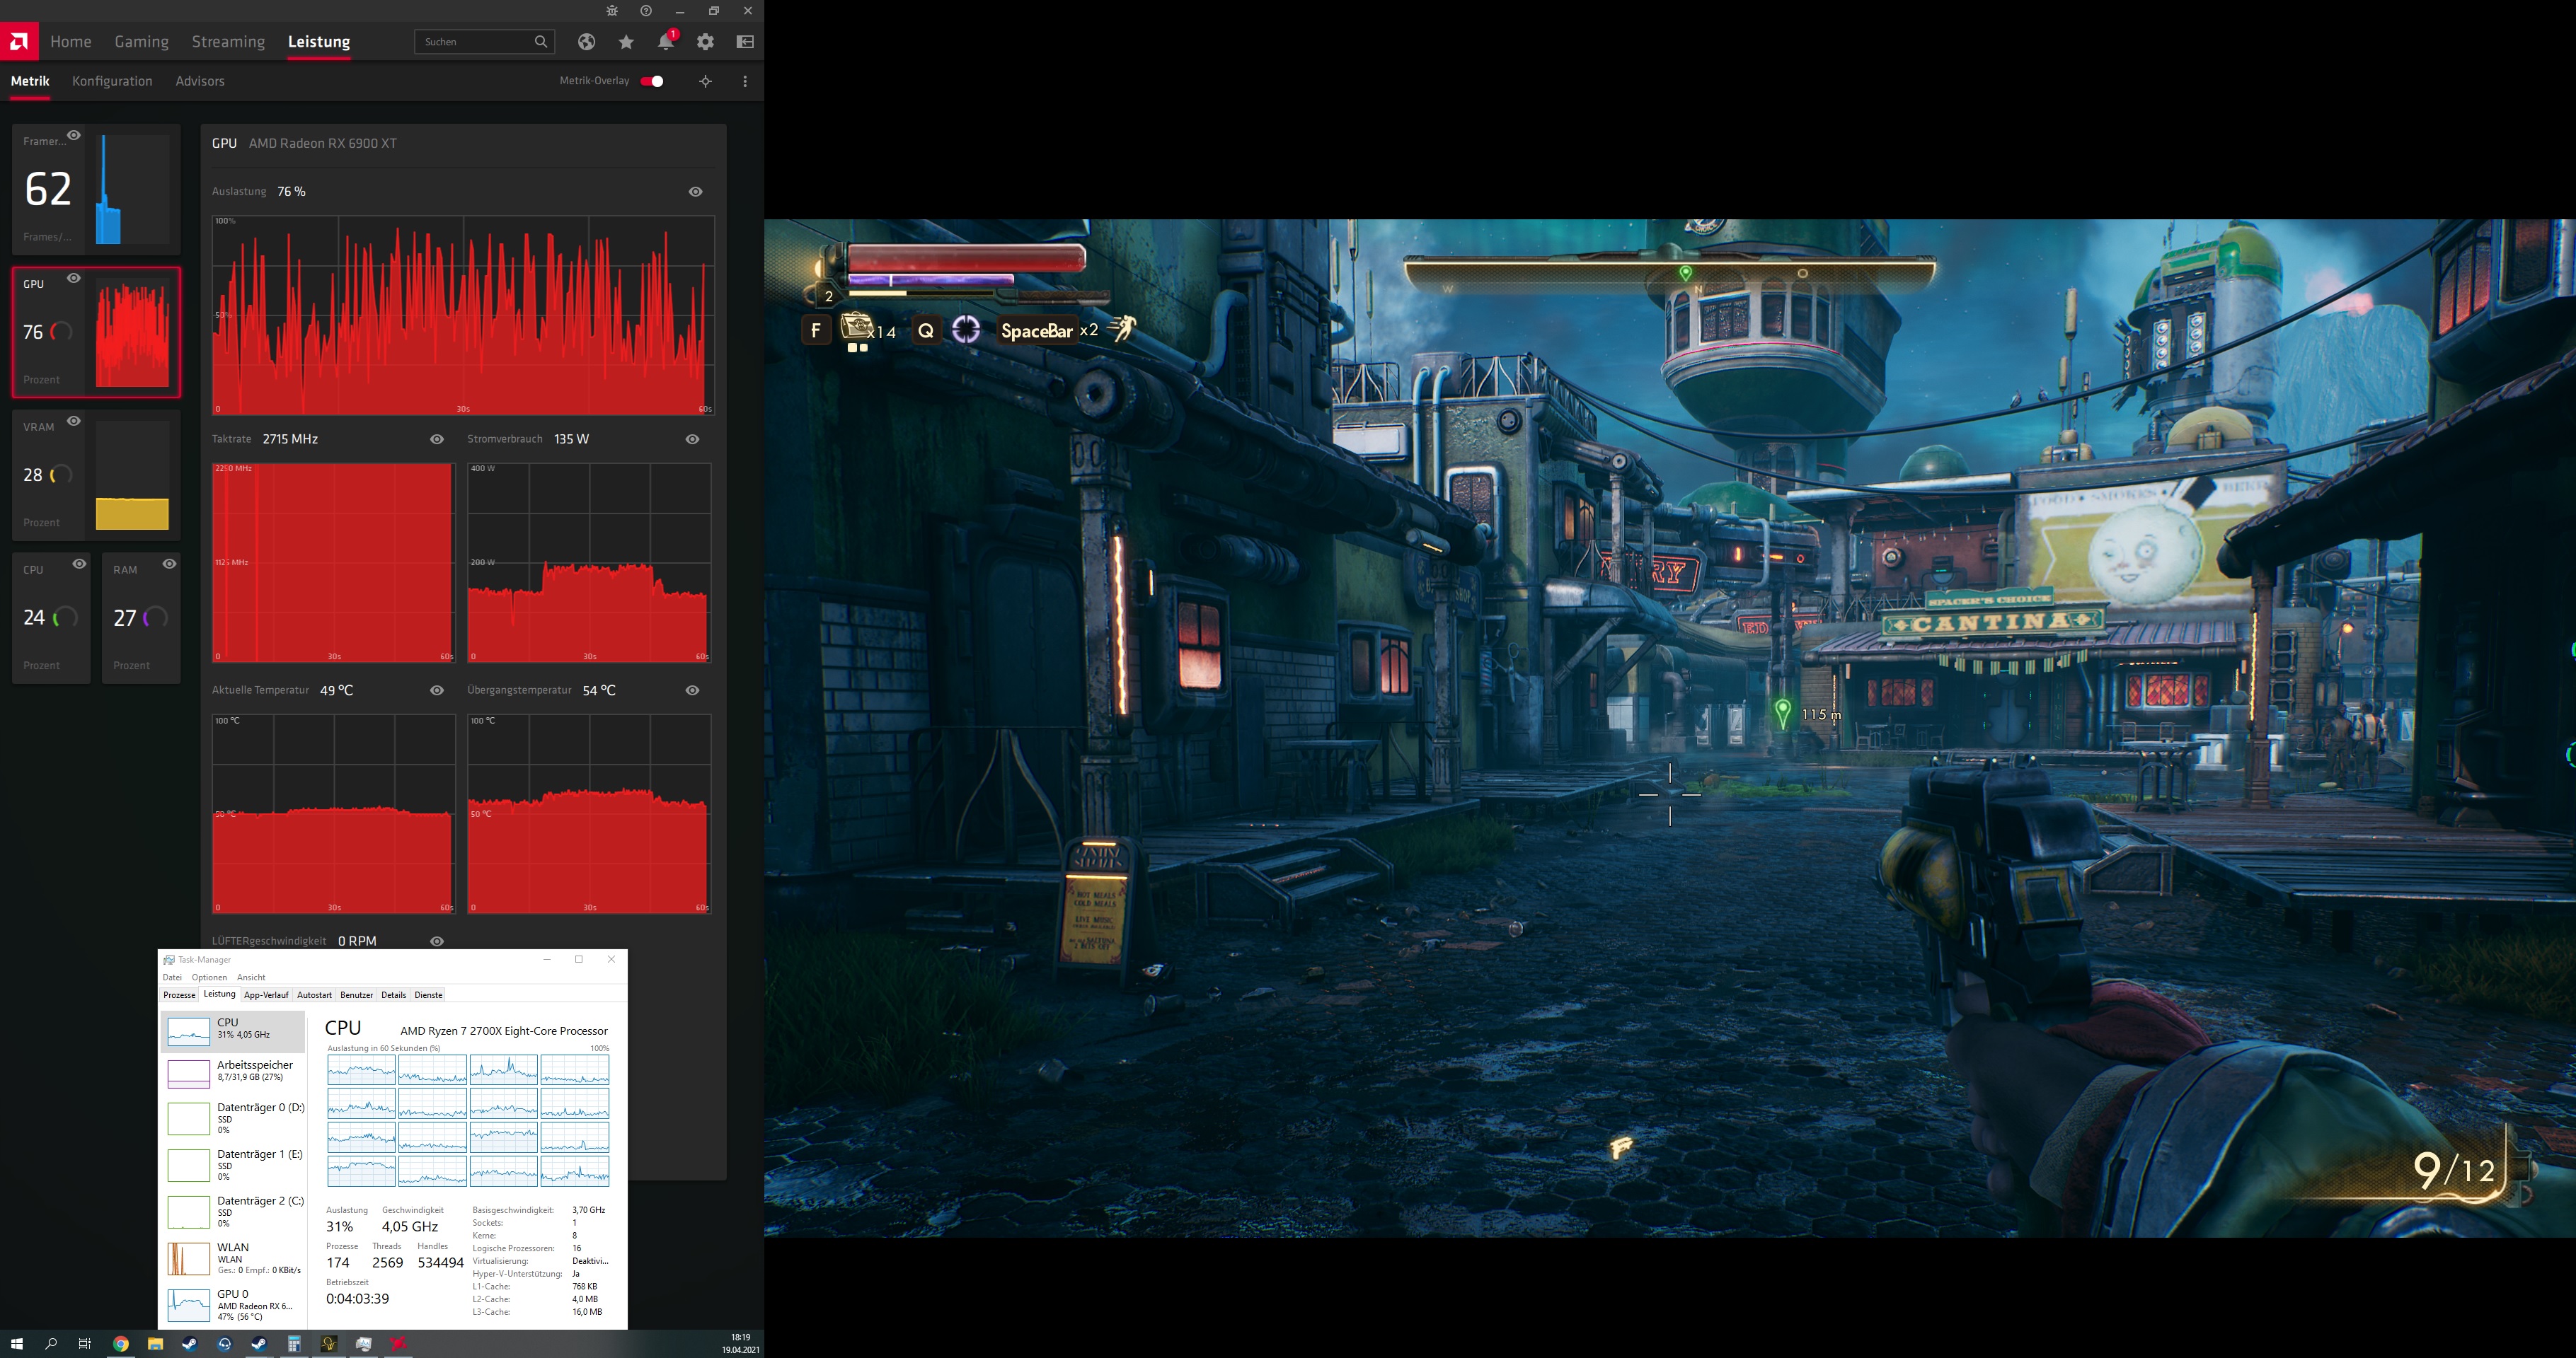The width and height of the screenshot is (2576, 1358).
Task: Open Radeon settings gear
Action: [706, 42]
